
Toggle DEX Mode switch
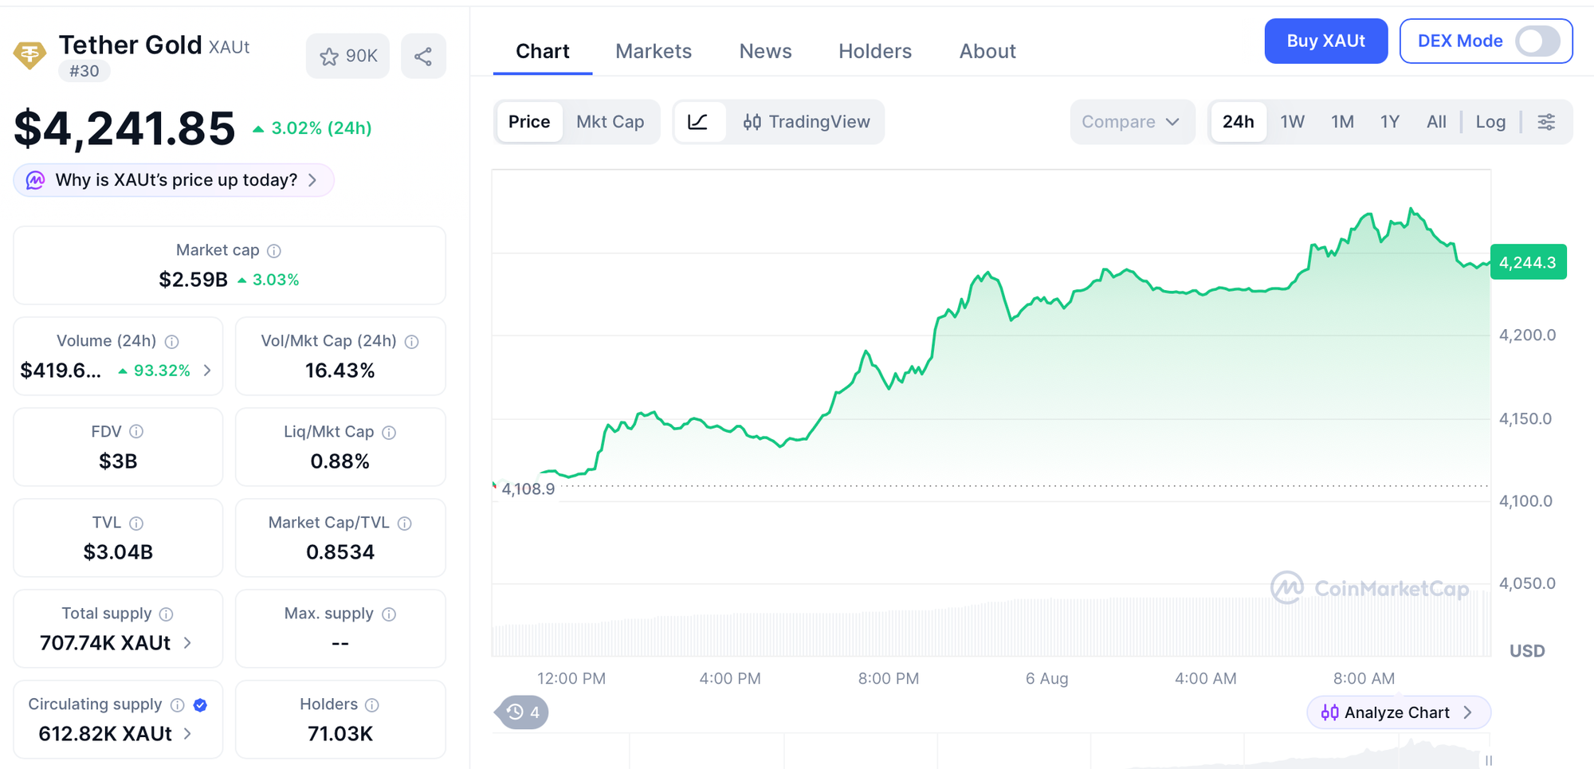(1537, 41)
